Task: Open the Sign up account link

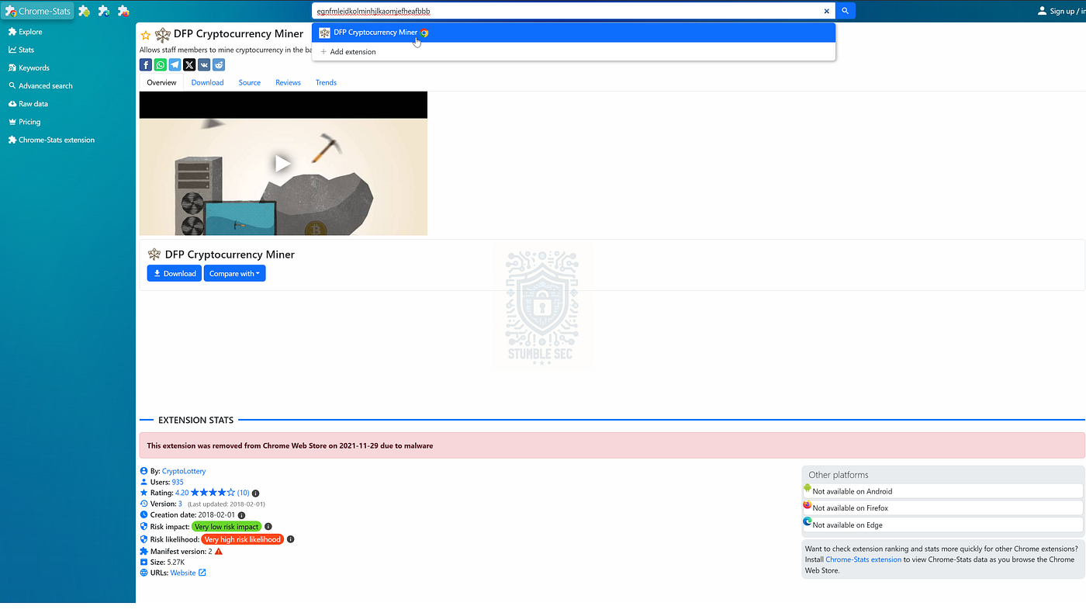Action: coord(1062,11)
